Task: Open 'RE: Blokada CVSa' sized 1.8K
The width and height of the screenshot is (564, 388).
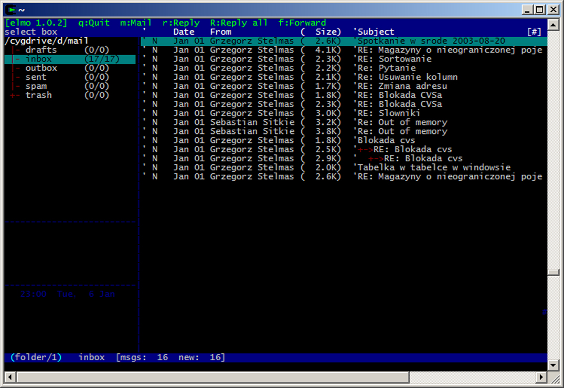Action: click(x=344, y=95)
